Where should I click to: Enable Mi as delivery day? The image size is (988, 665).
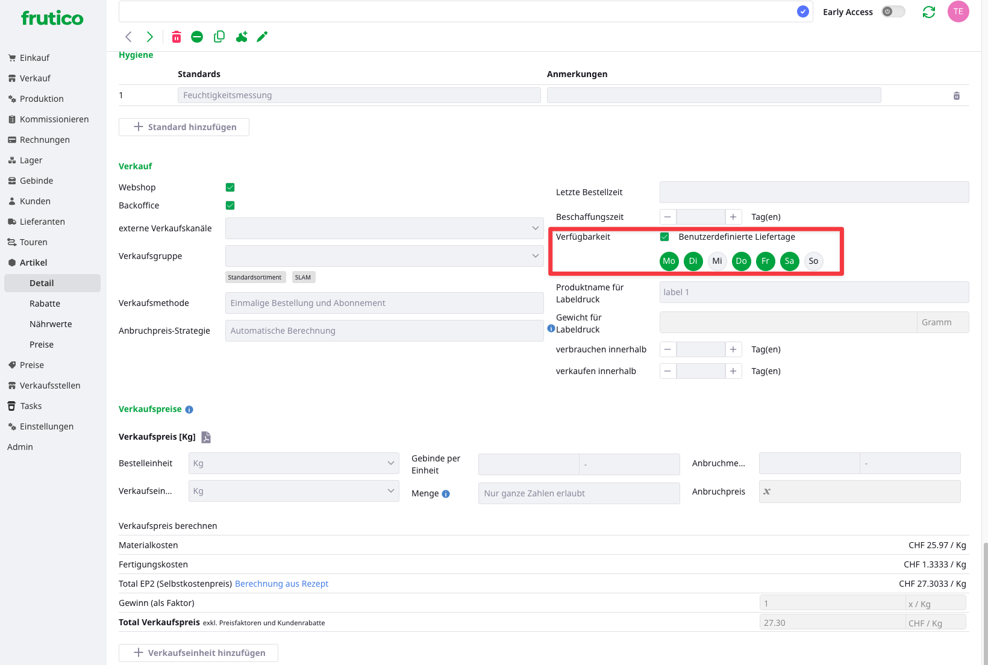point(717,261)
